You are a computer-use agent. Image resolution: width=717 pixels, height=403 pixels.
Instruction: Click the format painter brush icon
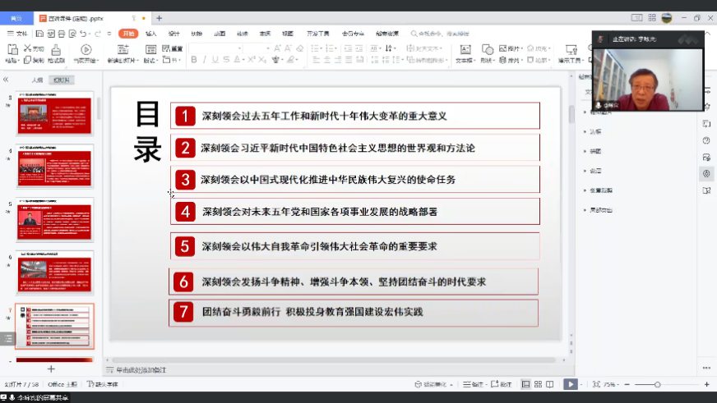click(56, 53)
